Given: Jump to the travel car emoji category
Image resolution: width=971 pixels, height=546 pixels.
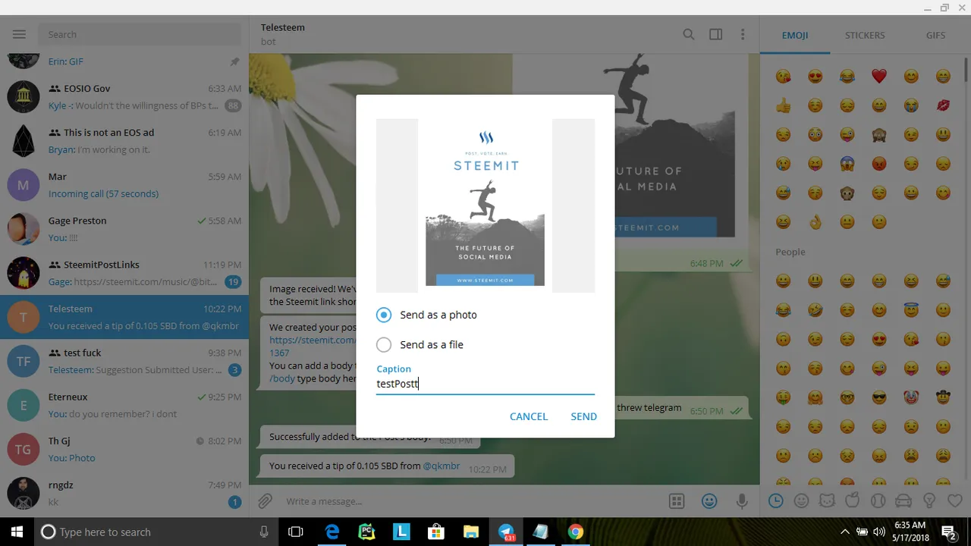Looking at the screenshot, I should coord(903,500).
